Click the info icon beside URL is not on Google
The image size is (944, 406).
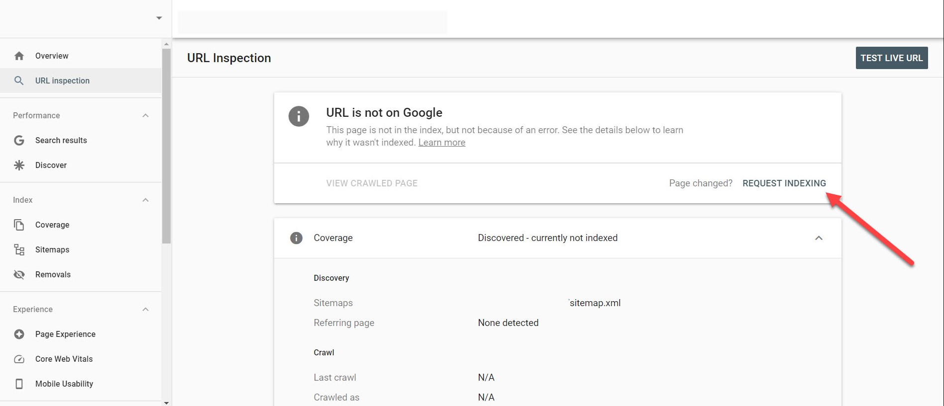coord(299,117)
